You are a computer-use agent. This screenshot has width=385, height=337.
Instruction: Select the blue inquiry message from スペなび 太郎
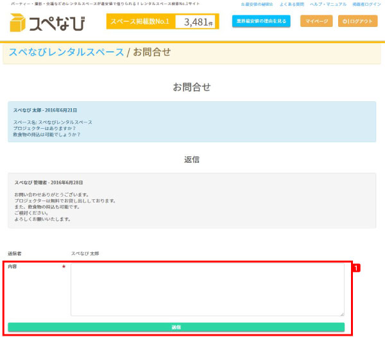coord(192,122)
